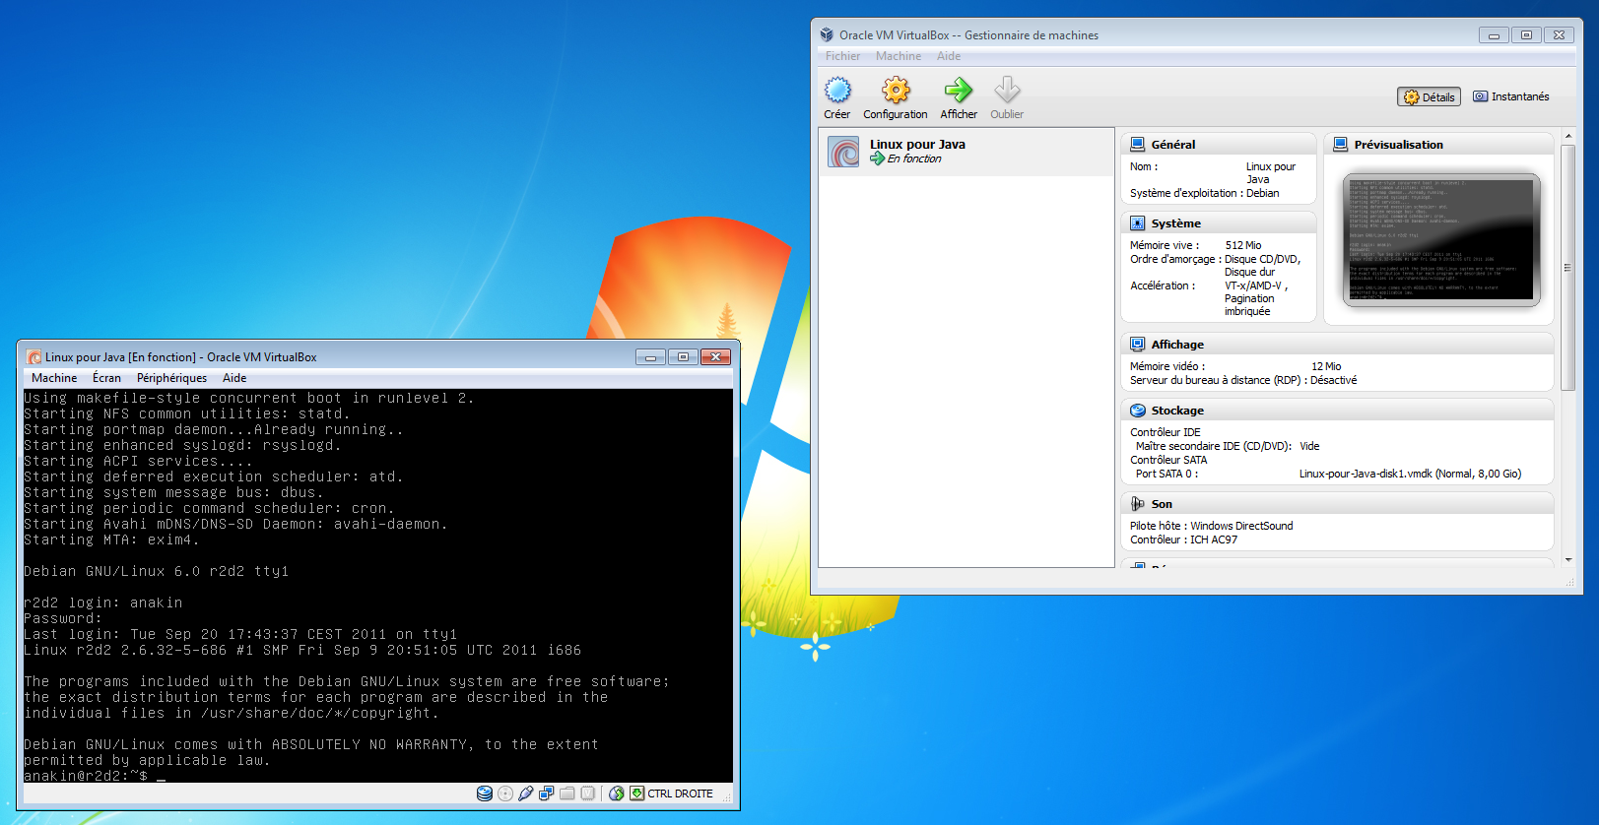Click Linux-pour-Java-disk1.vmdk storage entry

[1410, 474]
